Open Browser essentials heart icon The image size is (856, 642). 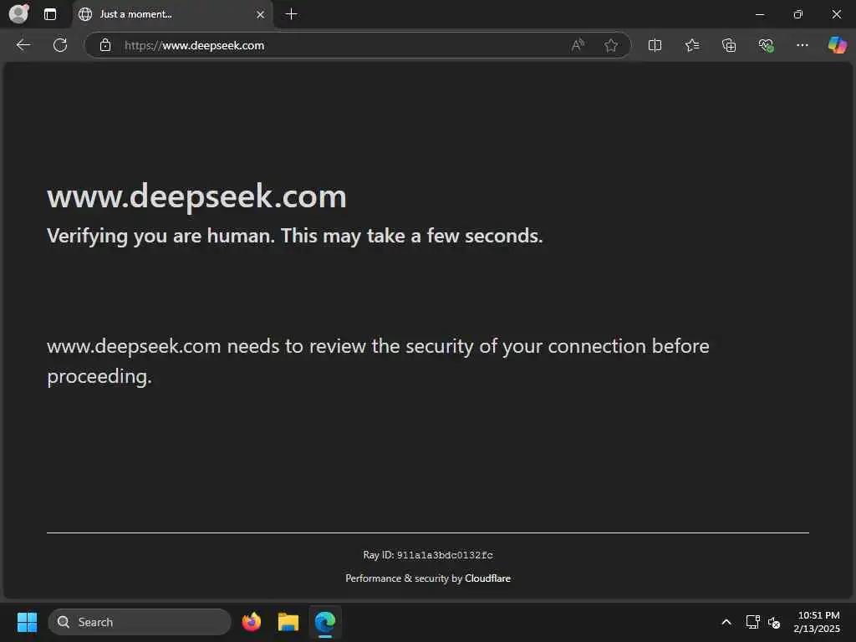(766, 45)
